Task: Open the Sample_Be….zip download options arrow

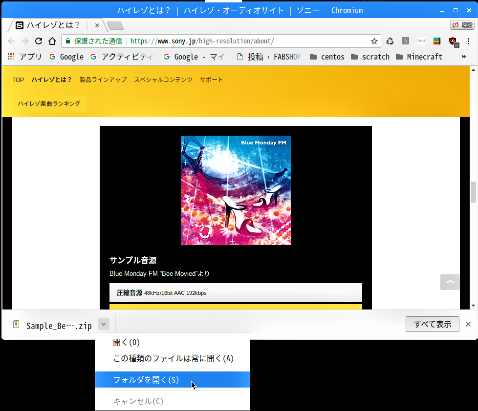Action: tap(104, 324)
